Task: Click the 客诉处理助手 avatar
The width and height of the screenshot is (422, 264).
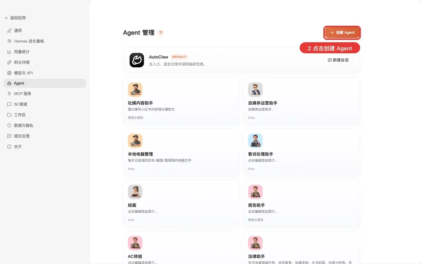Action: [x=255, y=141]
